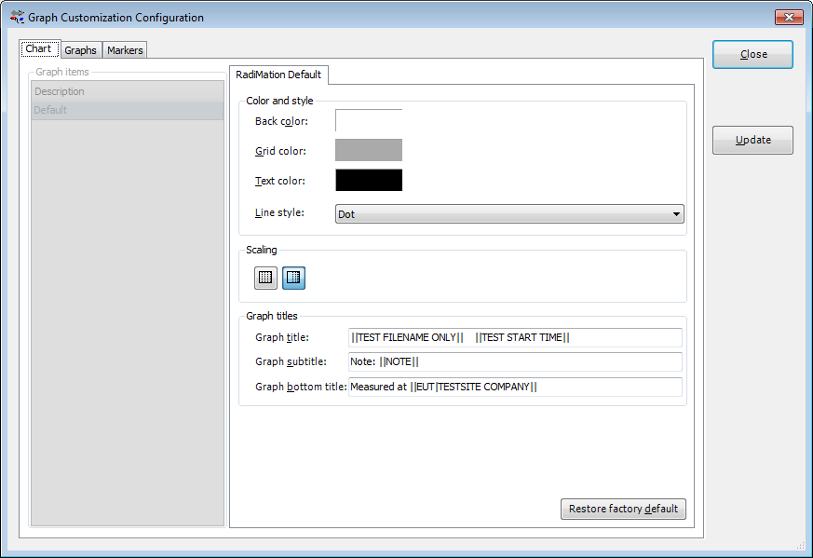Click the Close button

(752, 54)
